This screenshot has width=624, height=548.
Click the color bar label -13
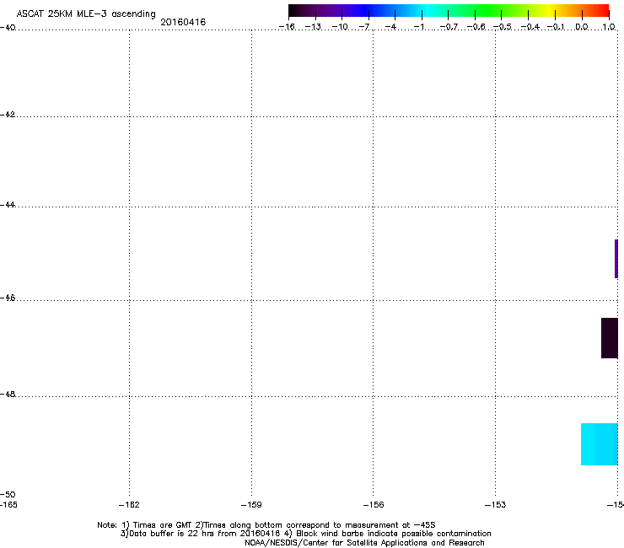313,27
